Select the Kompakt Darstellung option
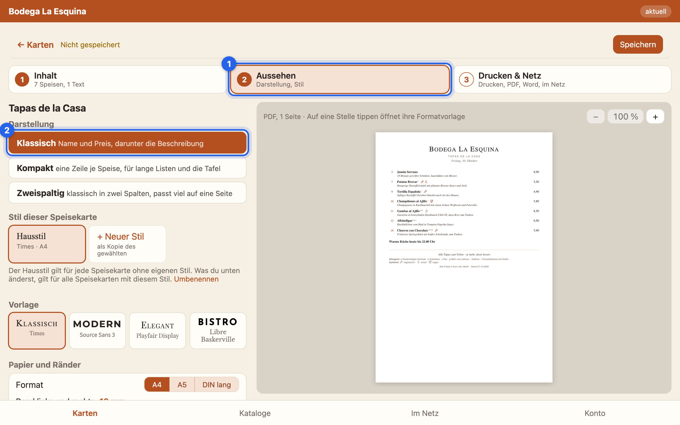 point(127,168)
